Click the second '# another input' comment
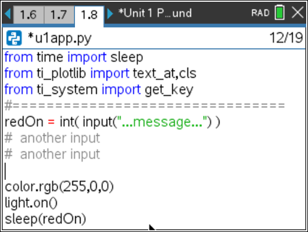This screenshot has width=308, height=232. pos(52,154)
